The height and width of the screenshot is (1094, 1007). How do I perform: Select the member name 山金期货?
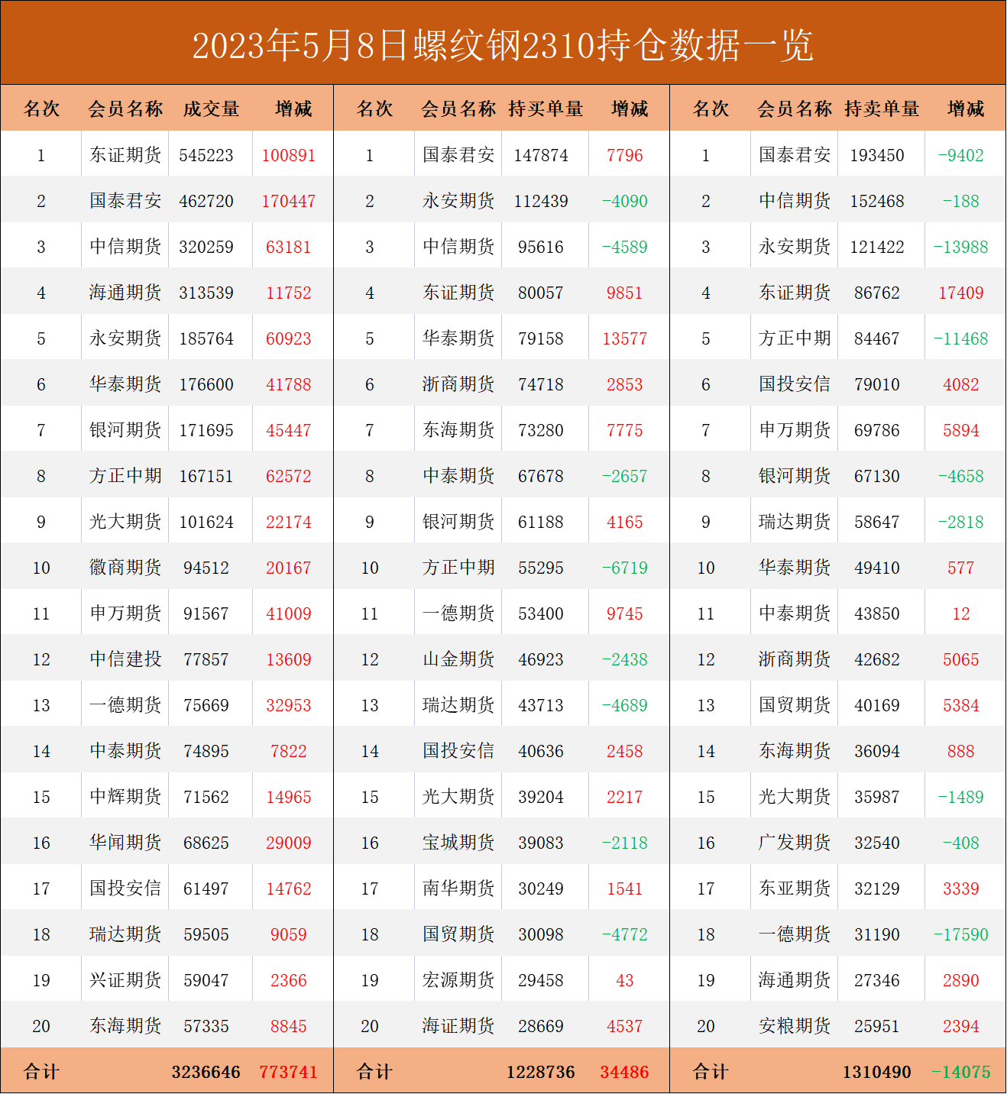coord(458,659)
